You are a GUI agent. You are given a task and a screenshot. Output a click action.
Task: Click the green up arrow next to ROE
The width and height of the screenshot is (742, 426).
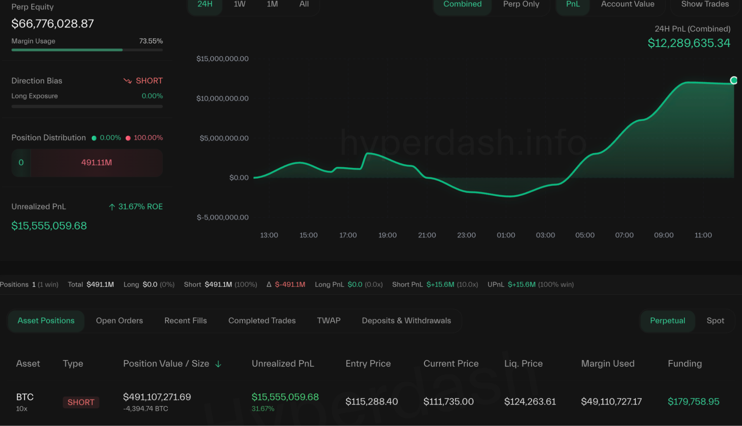click(x=112, y=207)
